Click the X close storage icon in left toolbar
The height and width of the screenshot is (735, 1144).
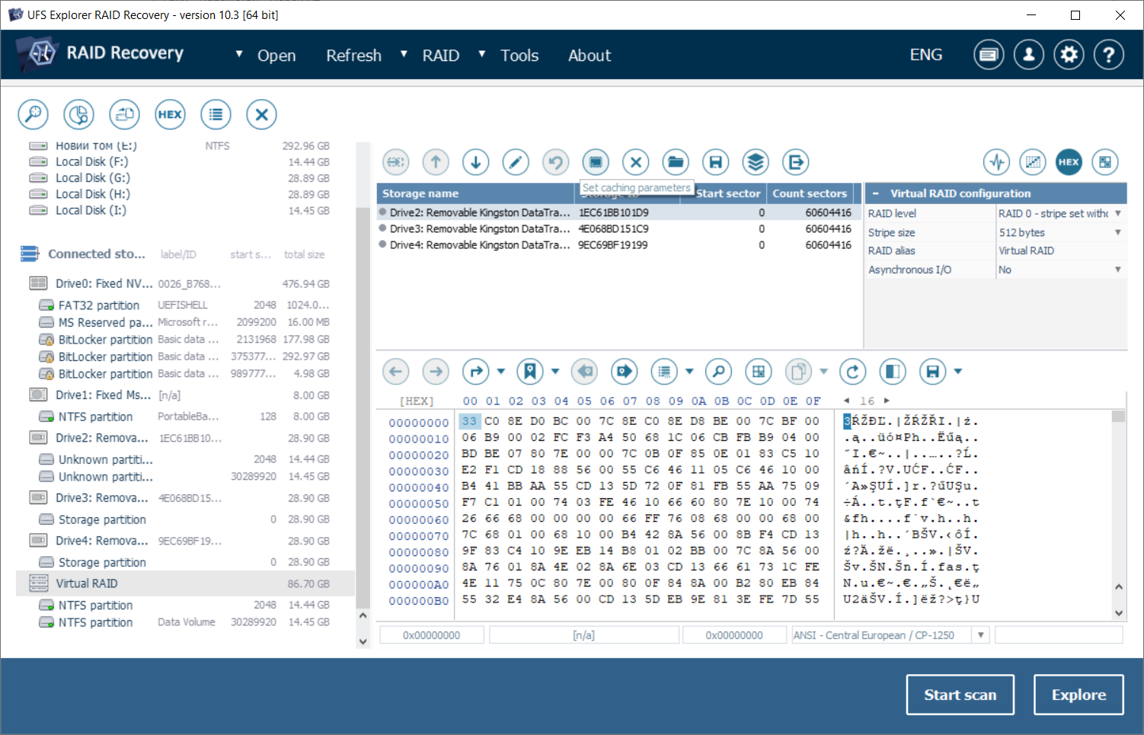[x=261, y=115]
